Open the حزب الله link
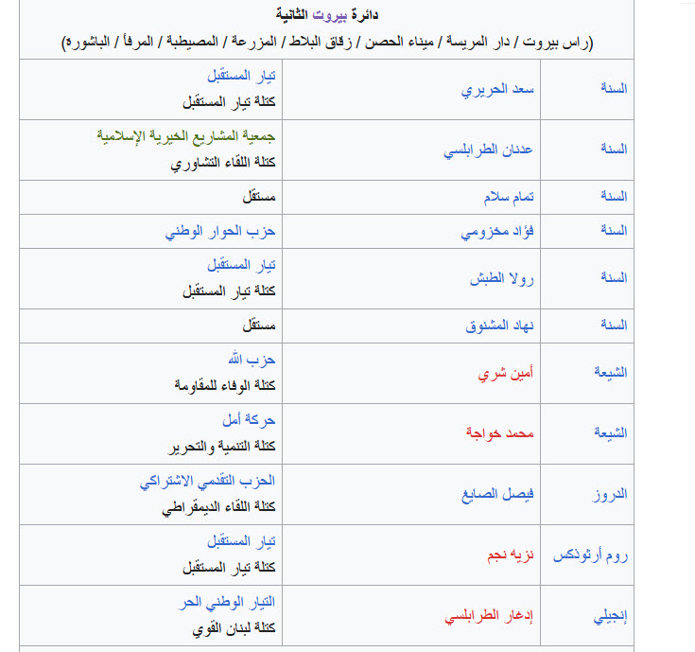 coord(252,360)
